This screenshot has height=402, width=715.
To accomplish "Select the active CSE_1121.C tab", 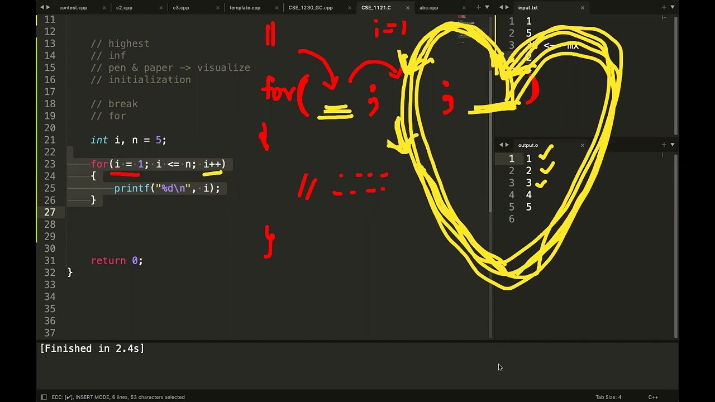I will pyautogui.click(x=376, y=8).
